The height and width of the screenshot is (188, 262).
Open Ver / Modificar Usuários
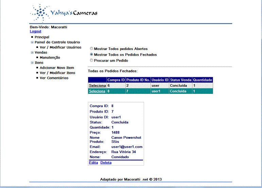coord(60,47)
